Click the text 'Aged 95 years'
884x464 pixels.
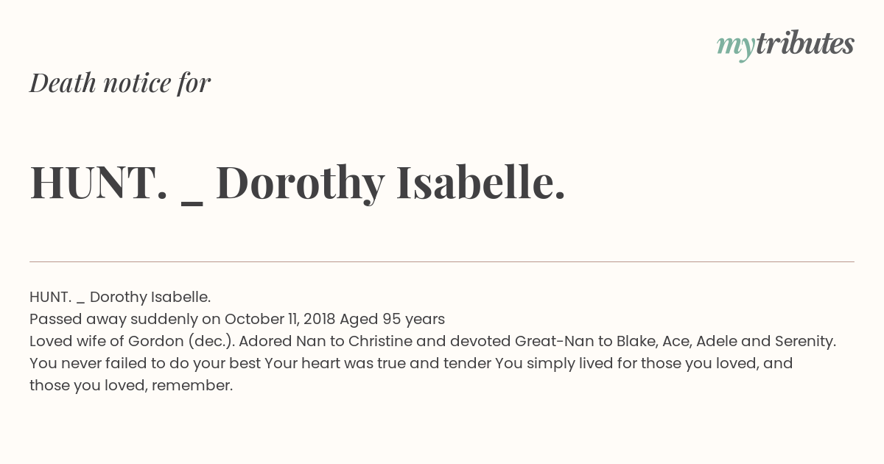(392, 319)
